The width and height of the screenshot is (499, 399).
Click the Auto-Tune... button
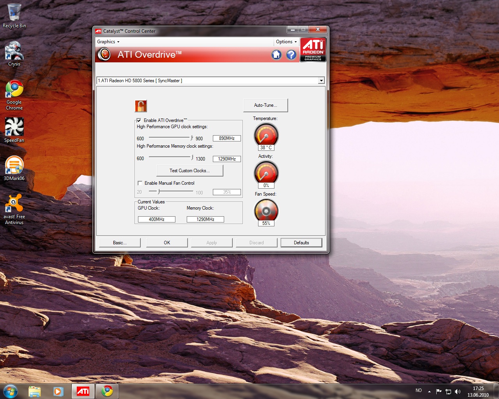[x=265, y=105]
